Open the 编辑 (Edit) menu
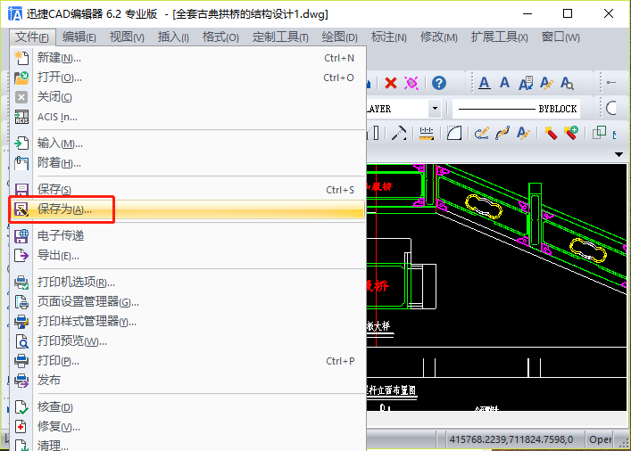631x451 pixels. [79, 37]
